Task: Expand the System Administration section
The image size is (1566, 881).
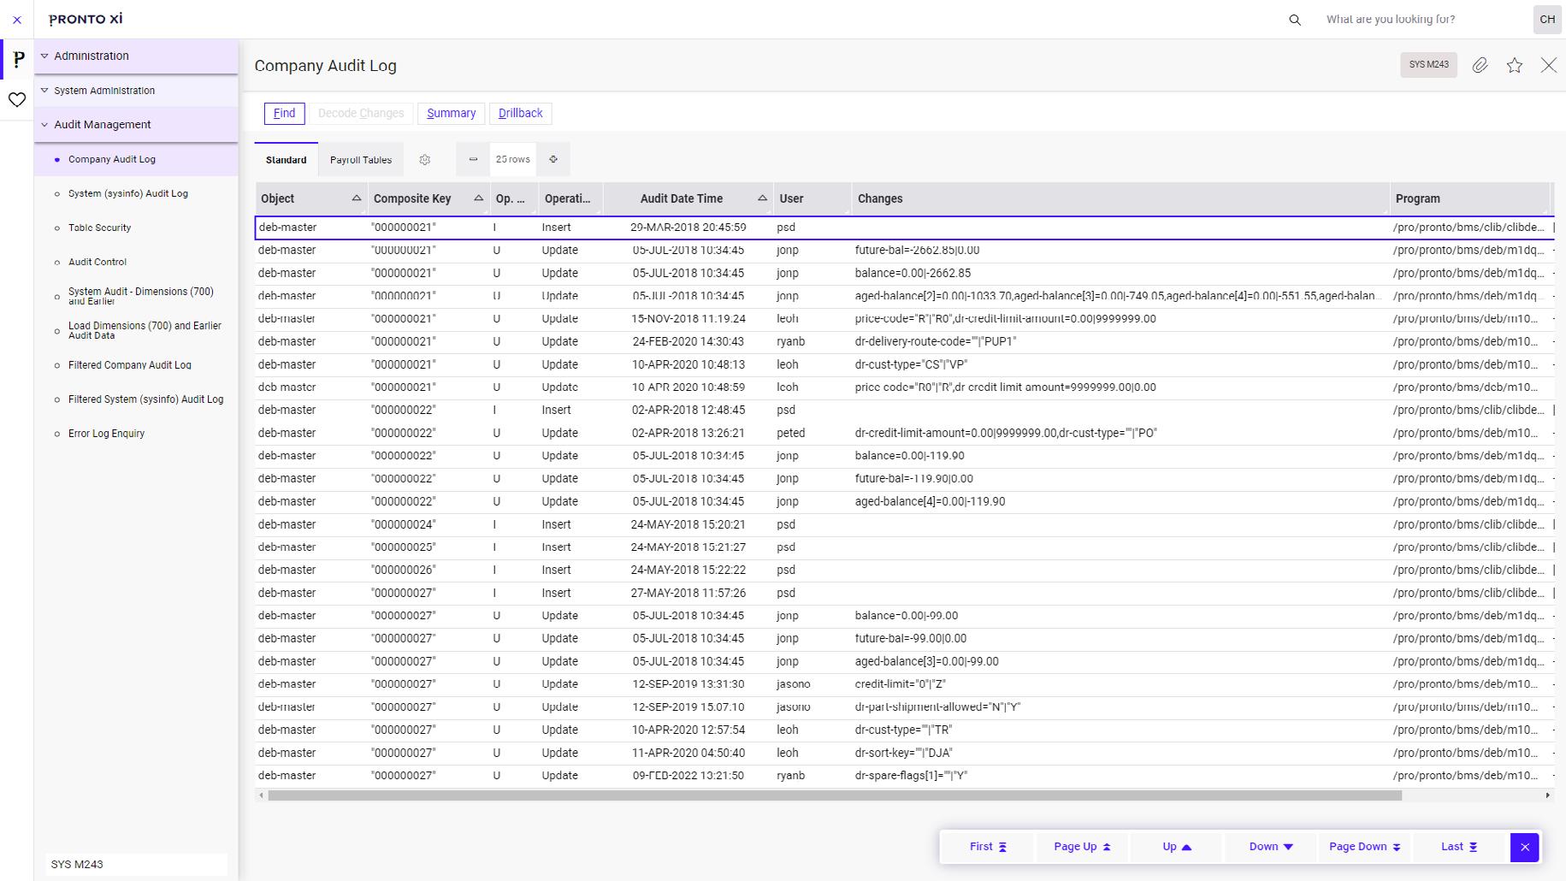Action: pyautogui.click(x=44, y=90)
